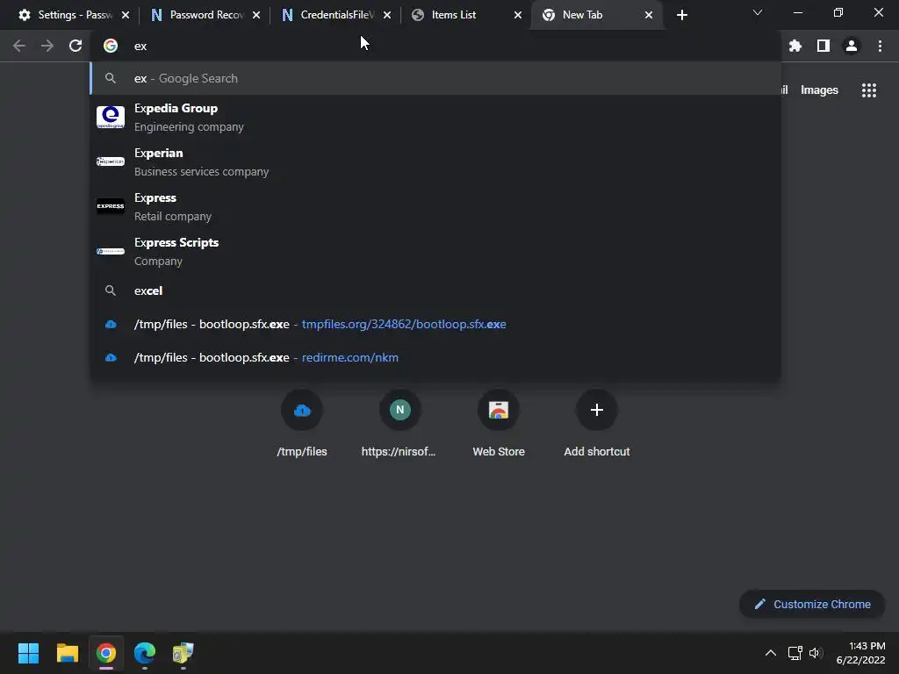Pick the Express Retail company suggestion
Viewport: 899px width, 674px height.
pyautogui.click(x=435, y=207)
